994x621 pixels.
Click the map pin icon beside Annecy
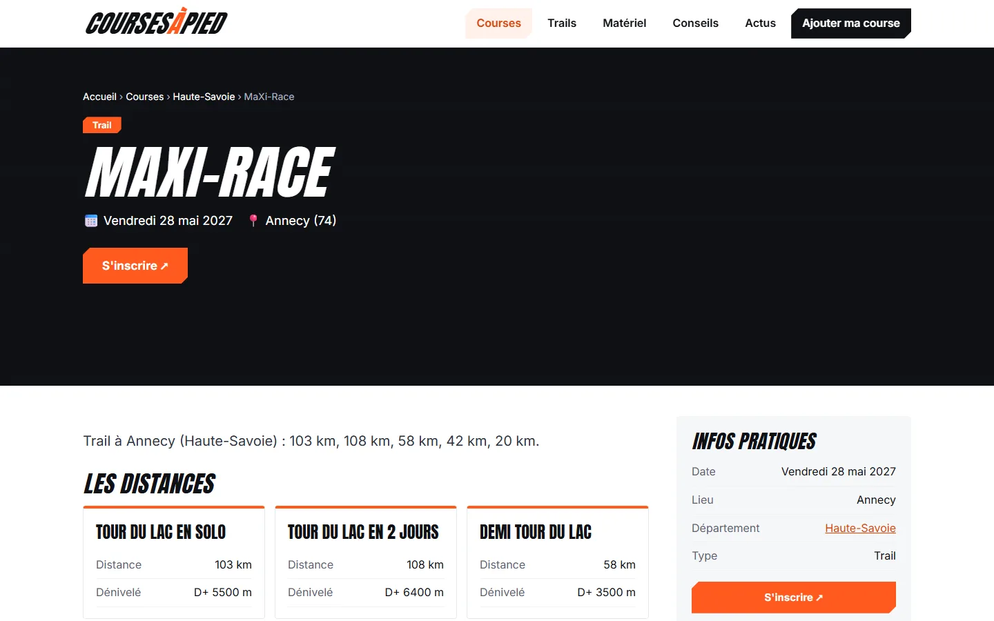tap(253, 221)
